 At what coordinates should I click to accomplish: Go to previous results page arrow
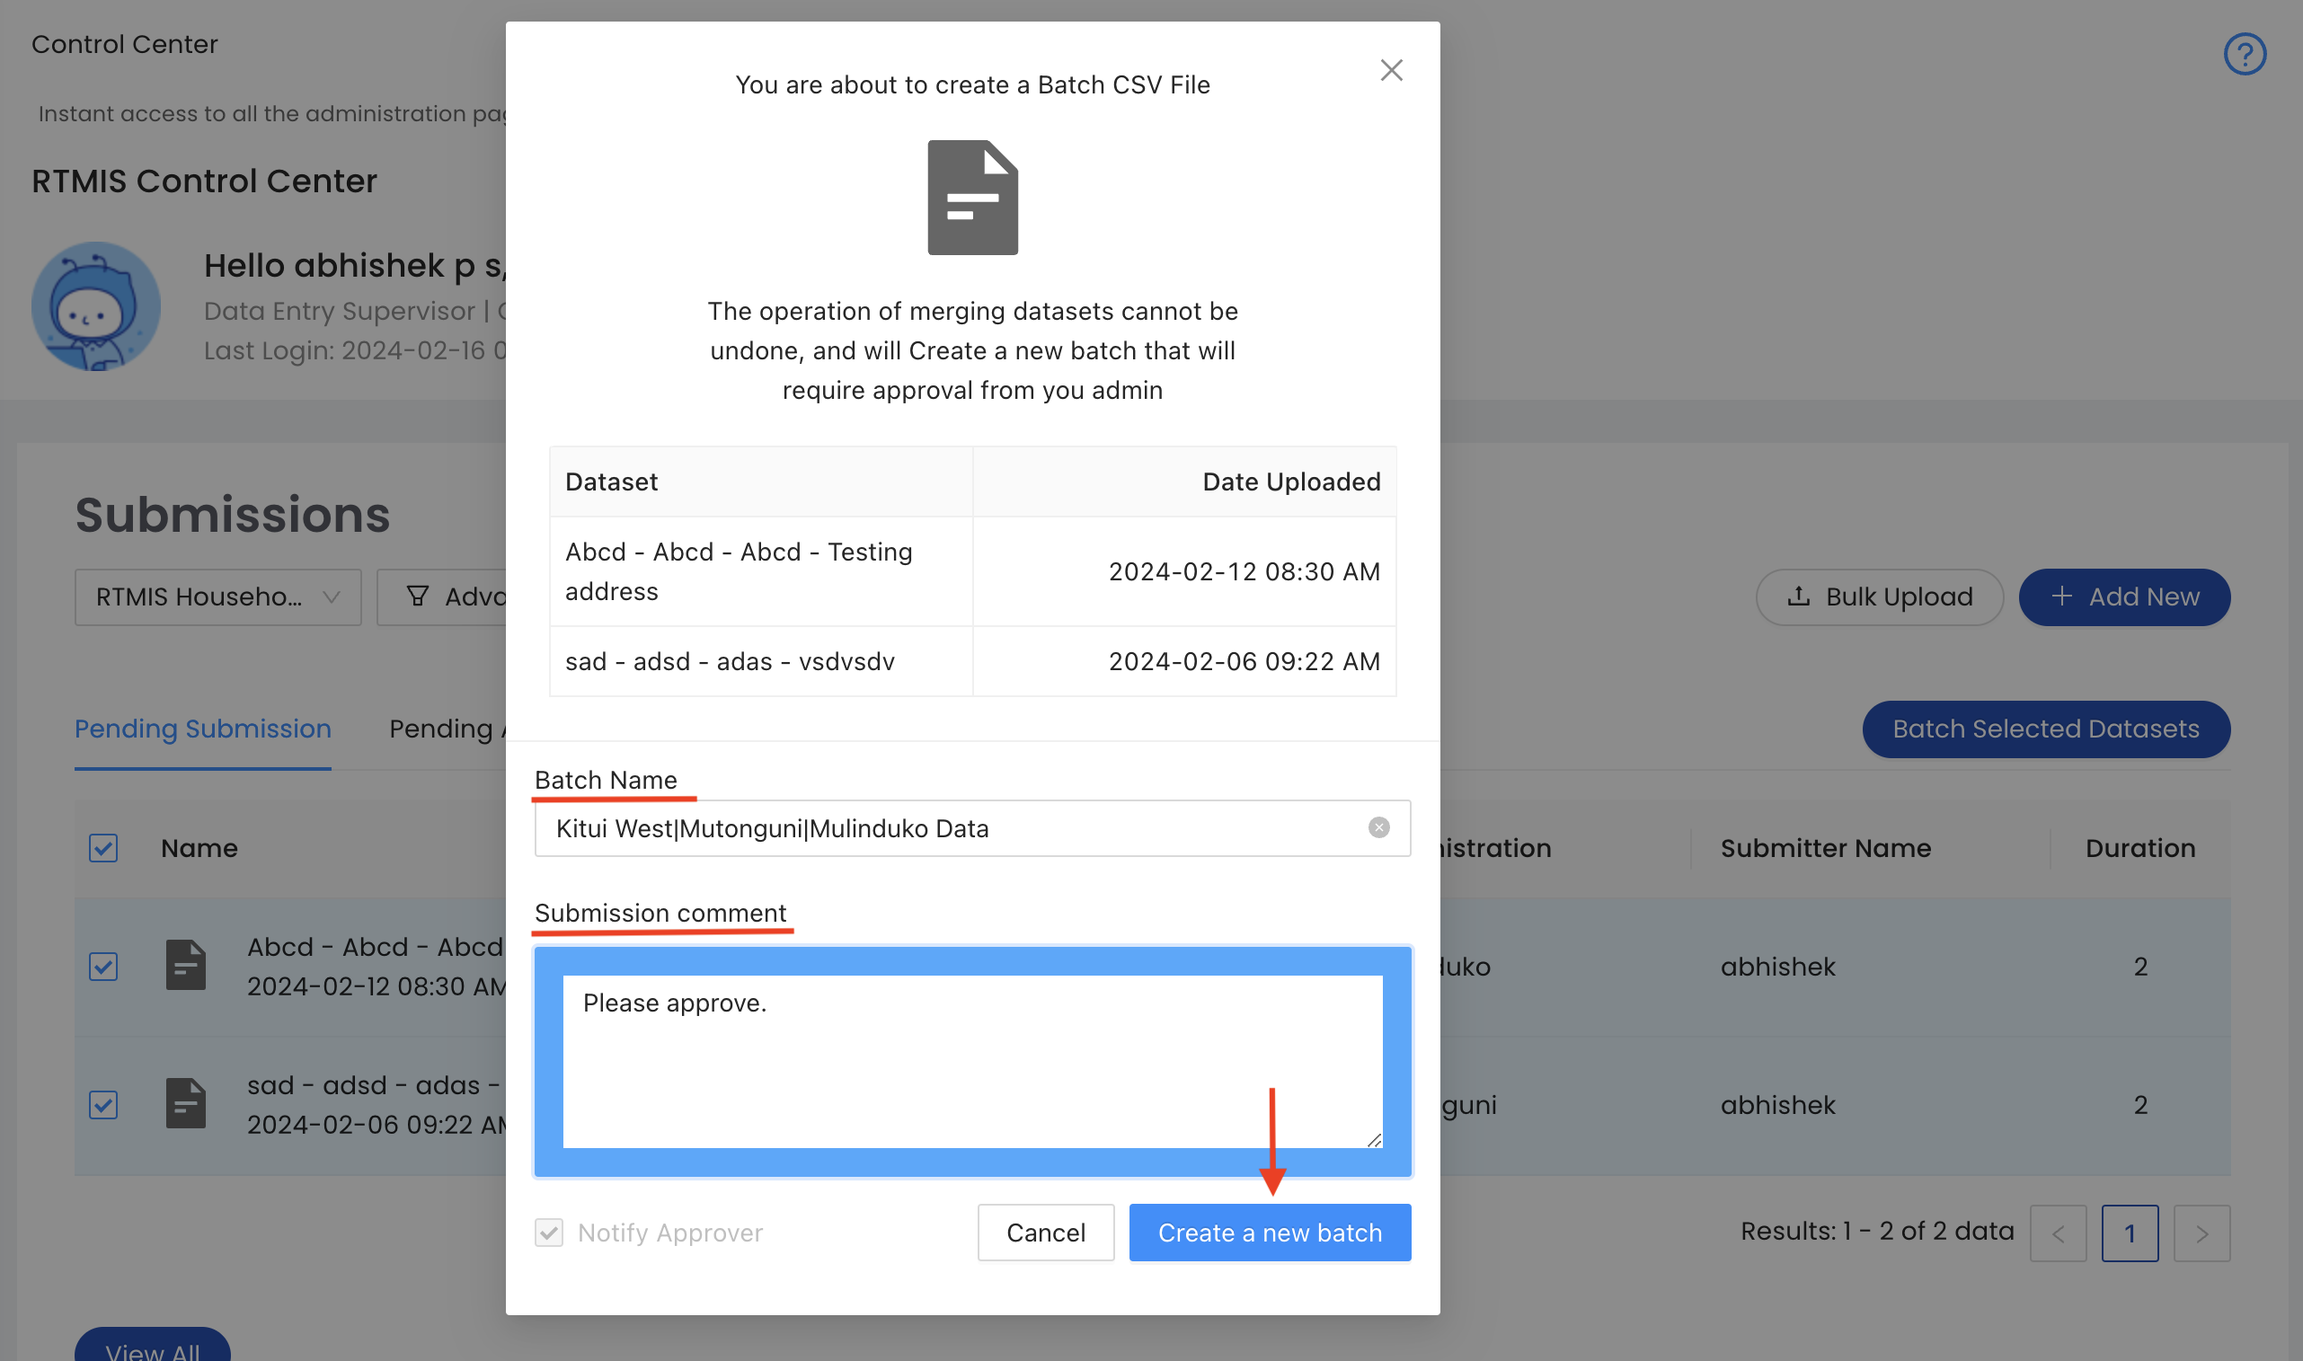pos(2057,1233)
